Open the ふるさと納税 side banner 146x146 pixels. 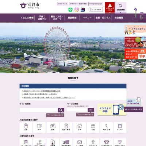pos(135,42)
